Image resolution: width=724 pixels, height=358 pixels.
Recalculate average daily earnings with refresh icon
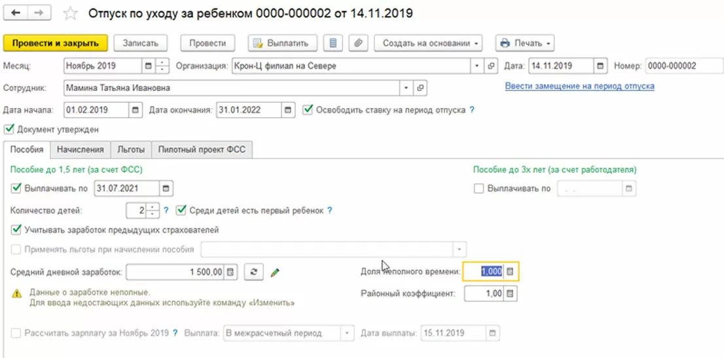(x=253, y=272)
